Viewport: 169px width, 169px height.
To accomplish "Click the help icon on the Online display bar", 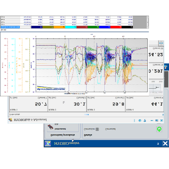I will click(163, 115).
